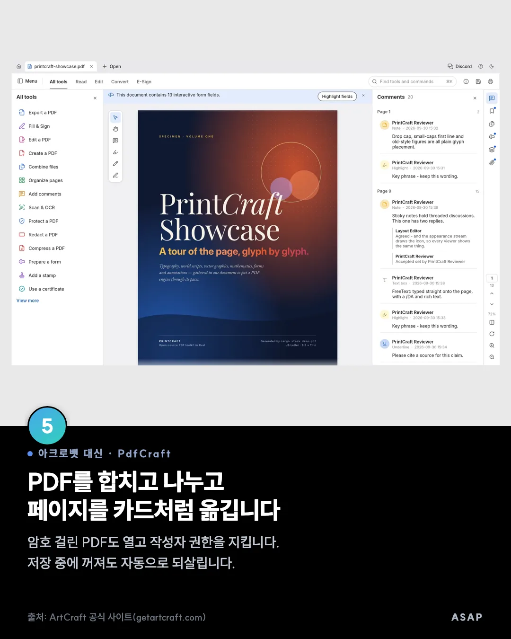The width and height of the screenshot is (511, 639).
Task: Go to the Home icon
Action: coord(19,66)
